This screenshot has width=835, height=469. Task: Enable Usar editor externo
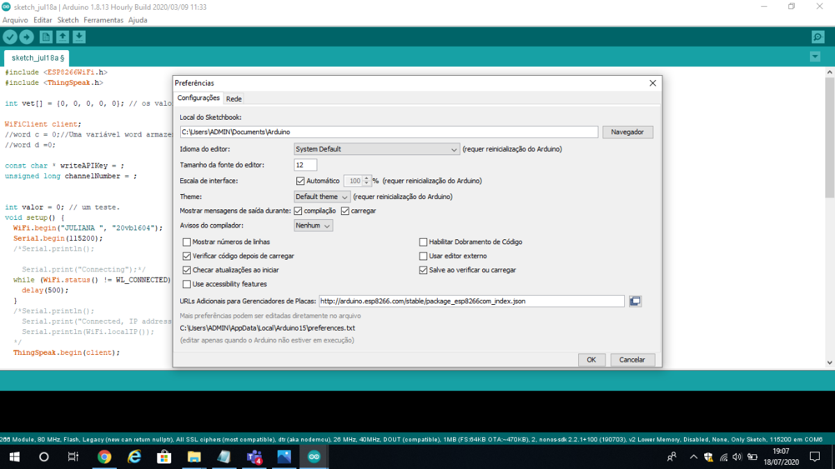point(423,256)
